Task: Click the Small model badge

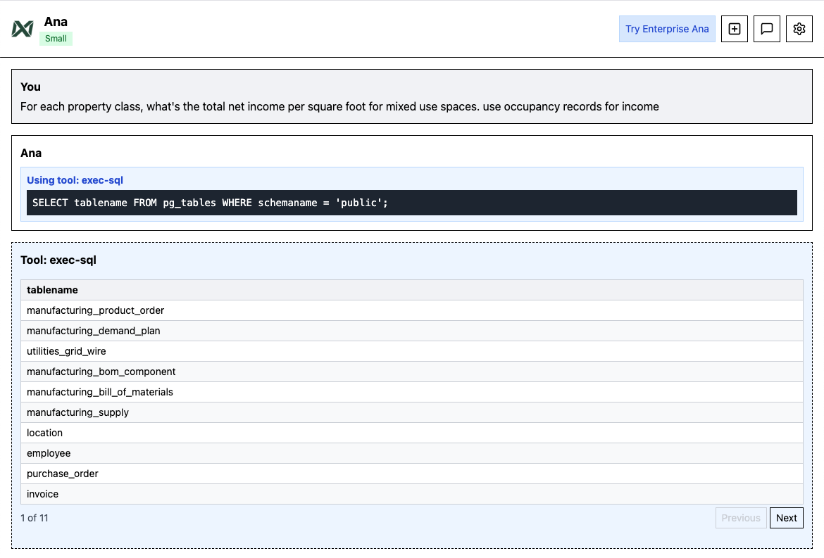Action: [56, 39]
